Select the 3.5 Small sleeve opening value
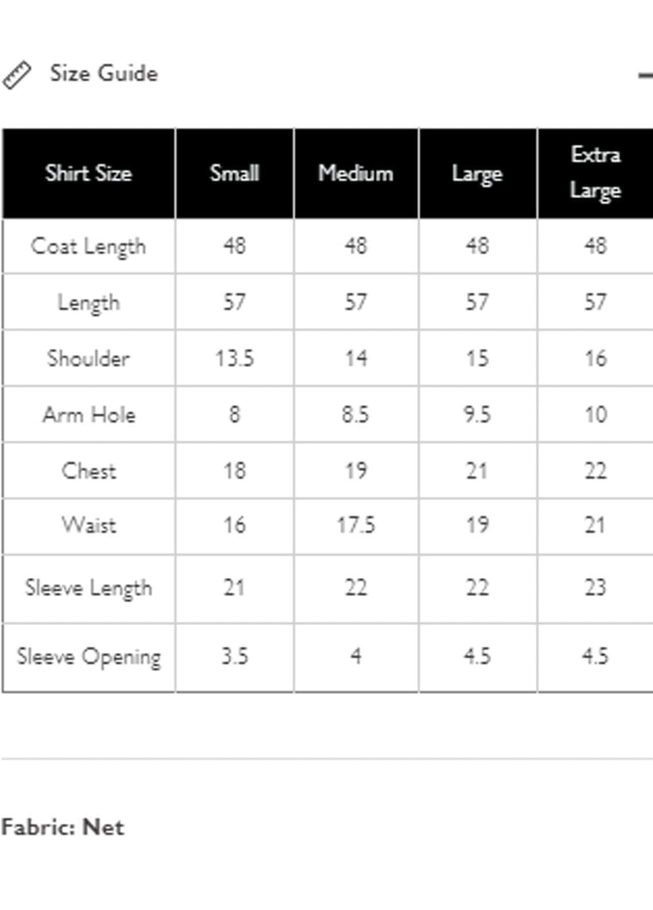 coord(235,656)
